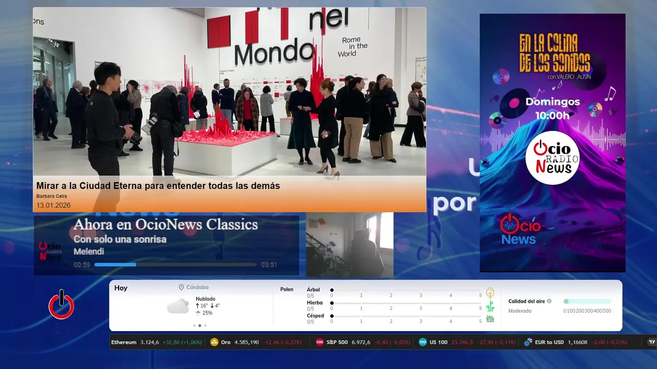657x369 pixels.
Task: Click the S&P 500 red badge icon
Action: point(320,342)
